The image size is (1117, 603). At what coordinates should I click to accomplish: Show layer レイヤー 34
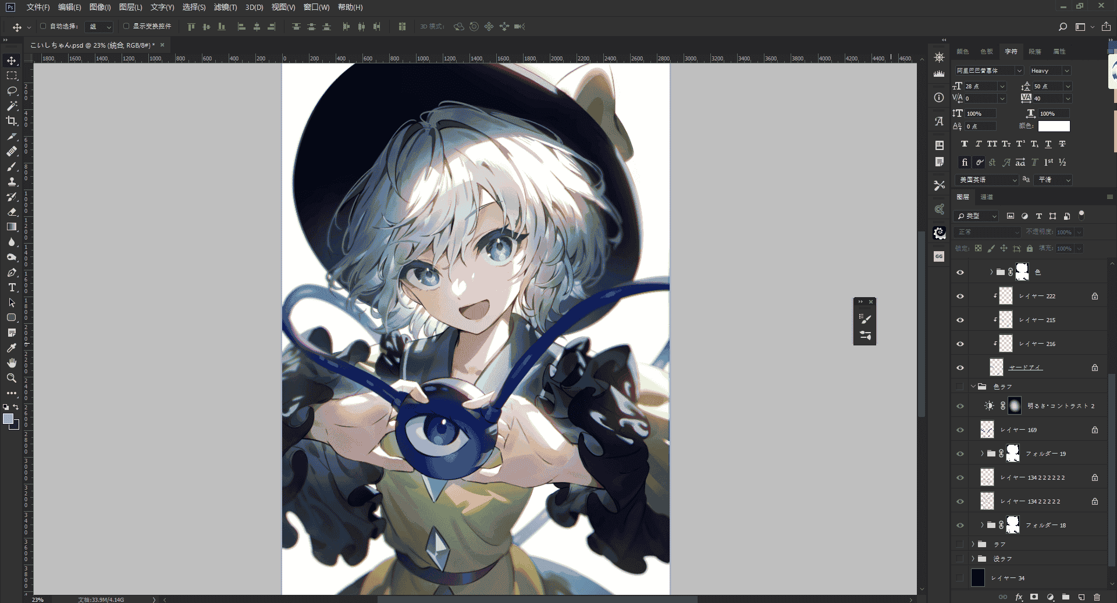pyautogui.click(x=960, y=578)
